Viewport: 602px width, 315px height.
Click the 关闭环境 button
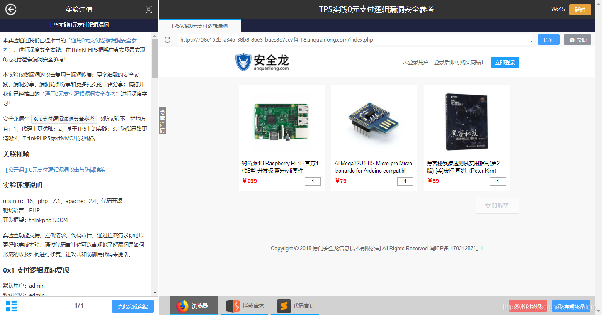pos(528,307)
